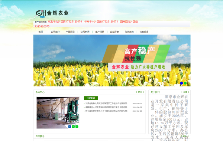Click the 公司新闻 green tab button
Image resolution: width=223 pixels, height=141 pixels.
(x=91, y=98)
